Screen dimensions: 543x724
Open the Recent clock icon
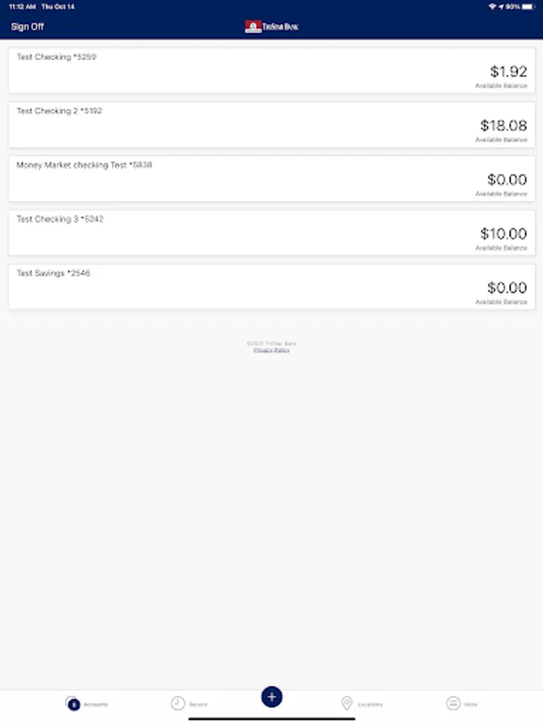click(178, 703)
